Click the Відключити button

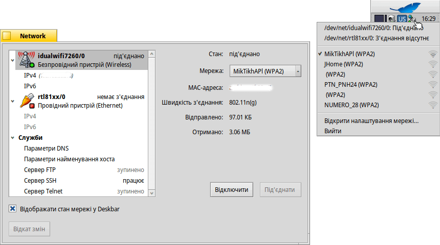pos(231,189)
